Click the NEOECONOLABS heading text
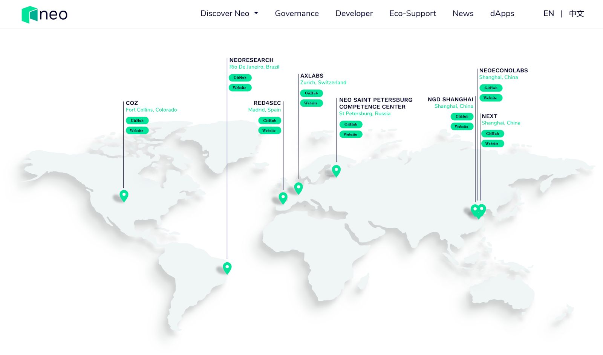This screenshot has width=603, height=355. pyautogui.click(x=504, y=70)
